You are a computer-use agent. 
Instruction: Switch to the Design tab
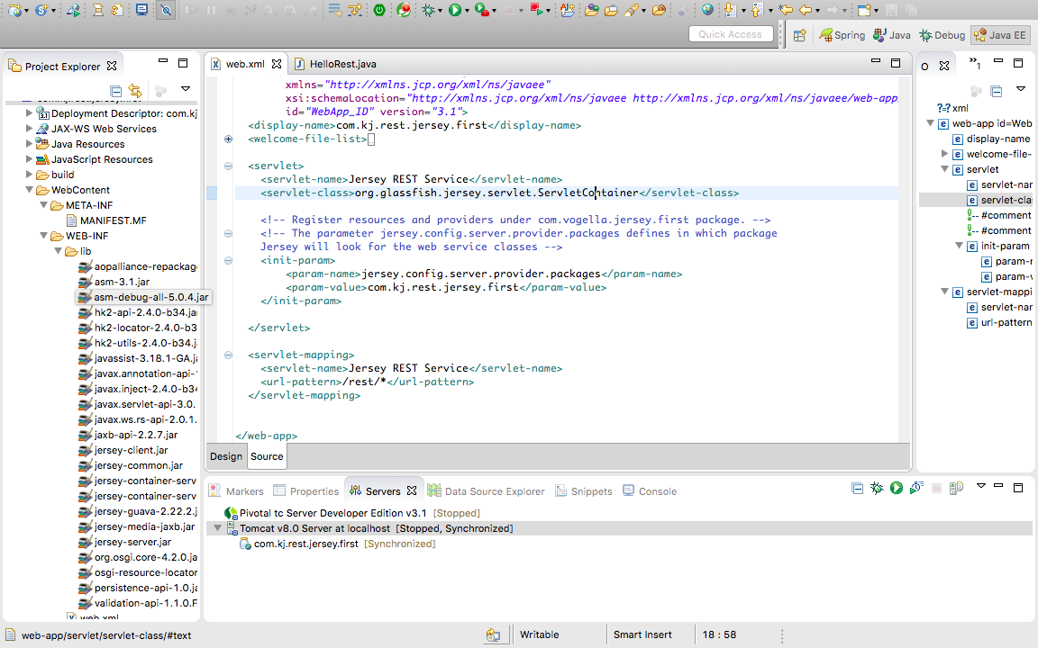click(226, 456)
